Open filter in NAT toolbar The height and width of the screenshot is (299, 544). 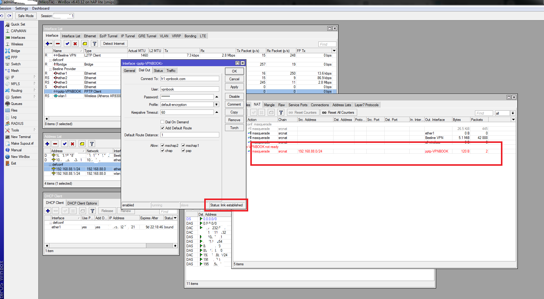tap(281, 113)
